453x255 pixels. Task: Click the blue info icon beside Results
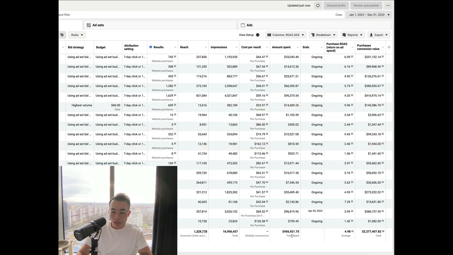[150, 47]
